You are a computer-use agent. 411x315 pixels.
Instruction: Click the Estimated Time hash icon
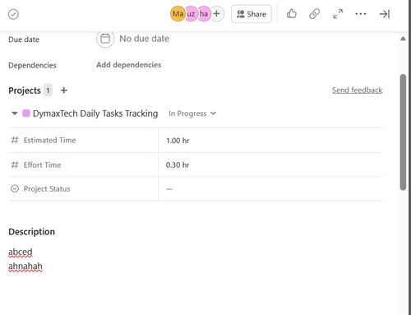pos(15,140)
